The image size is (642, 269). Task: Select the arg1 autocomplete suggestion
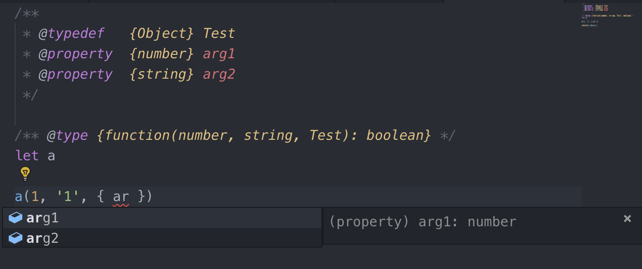43,219
